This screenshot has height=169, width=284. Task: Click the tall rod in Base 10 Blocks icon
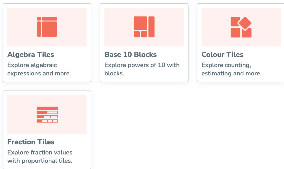(152, 27)
